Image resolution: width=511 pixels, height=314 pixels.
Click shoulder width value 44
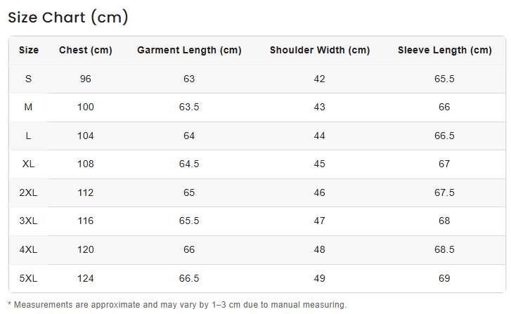click(320, 136)
